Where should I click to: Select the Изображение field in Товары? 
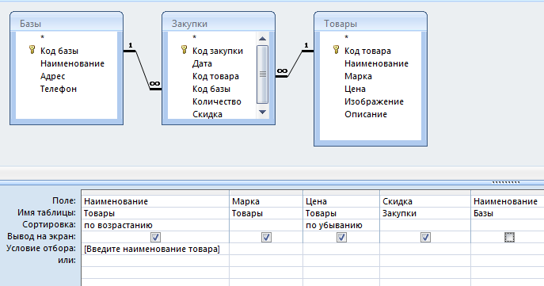click(374, 101)
